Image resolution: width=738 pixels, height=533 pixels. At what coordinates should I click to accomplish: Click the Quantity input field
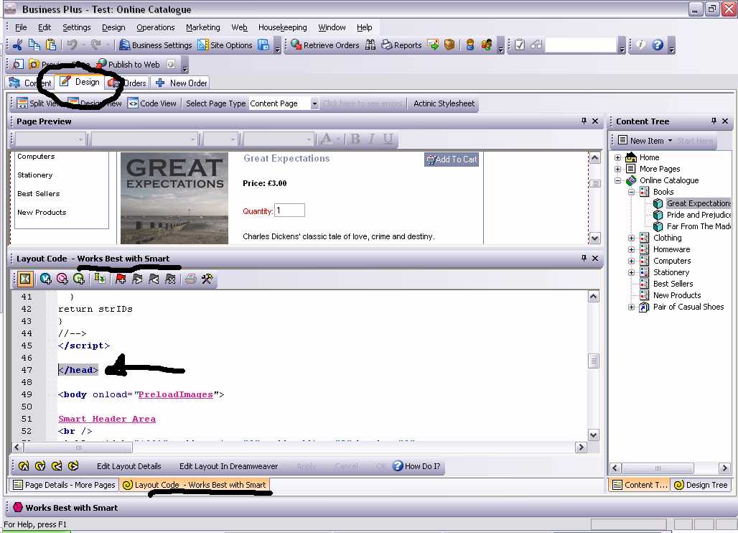[290, 210]
